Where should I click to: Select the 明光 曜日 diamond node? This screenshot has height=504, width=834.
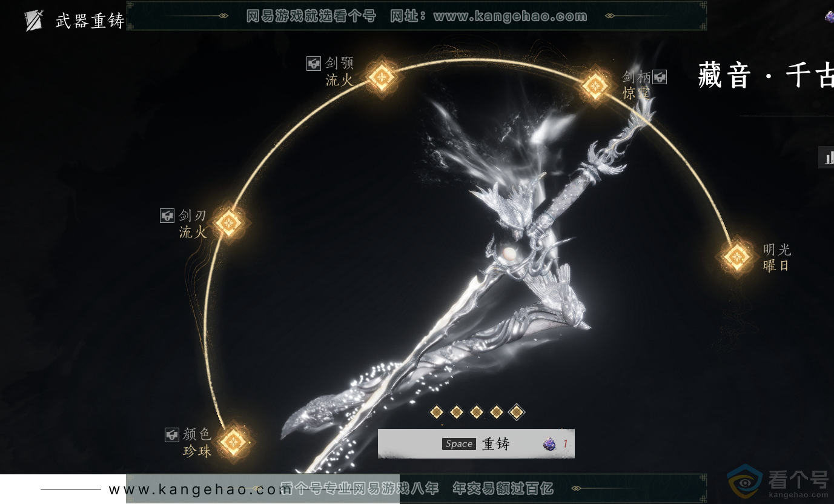point(736,257)
